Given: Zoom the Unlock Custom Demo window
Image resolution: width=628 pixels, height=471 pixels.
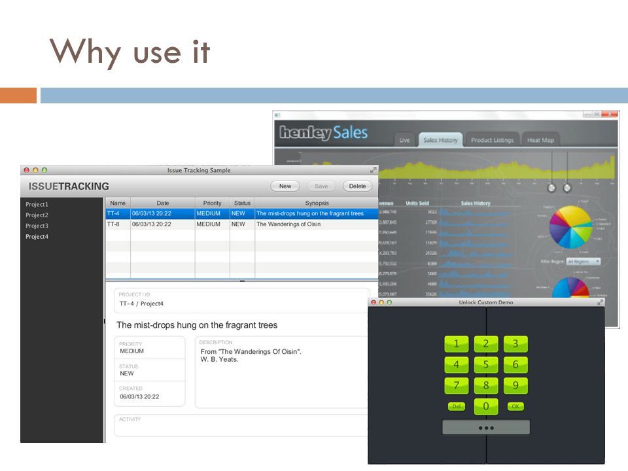Looking at the screenshot, I should point(389,302).
